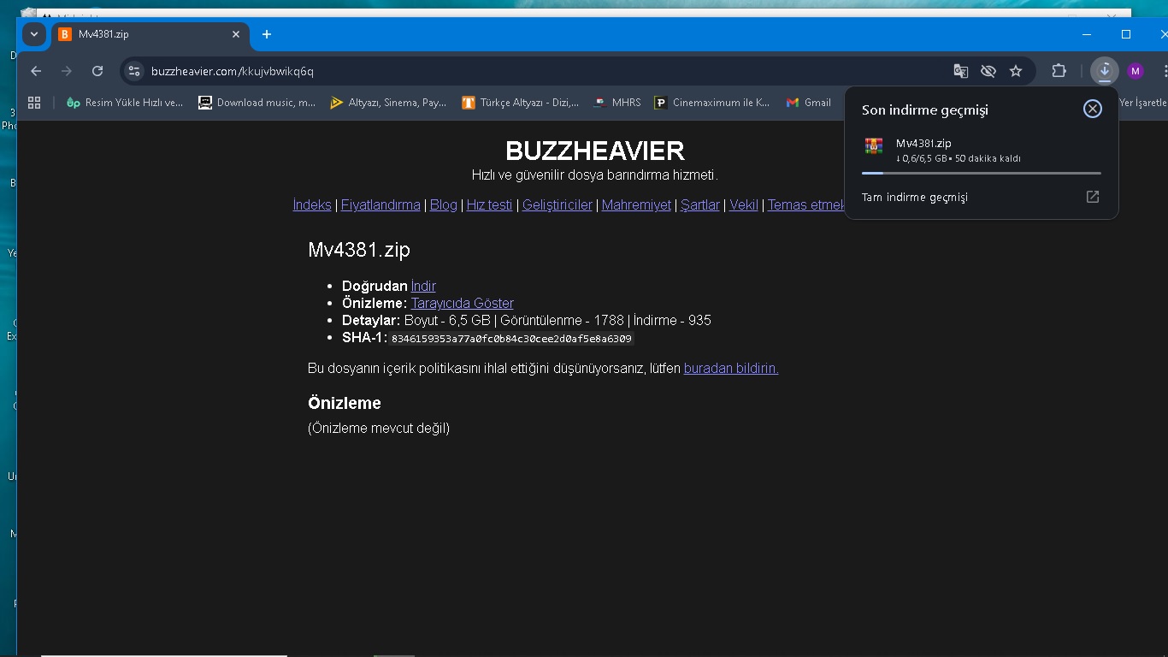Open the Gmail bookmark
This screenshot has width=1168, height=657.
[808, 103]
